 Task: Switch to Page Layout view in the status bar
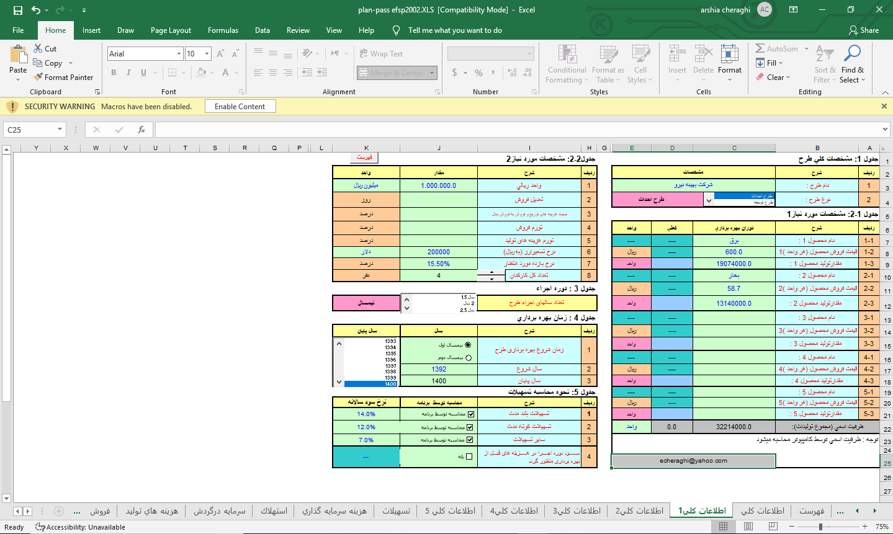748,527
